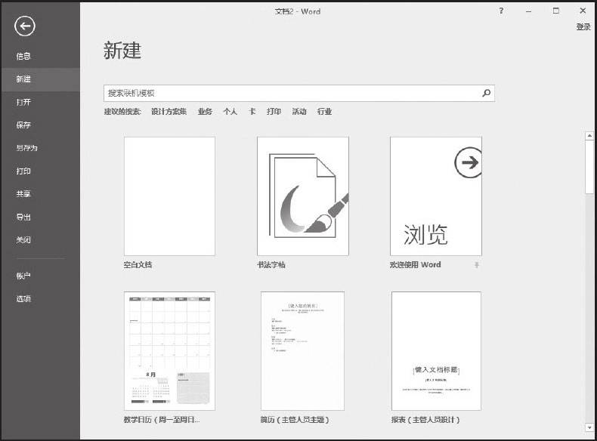Open the 书法字帖 brush template

coord(302,196)
